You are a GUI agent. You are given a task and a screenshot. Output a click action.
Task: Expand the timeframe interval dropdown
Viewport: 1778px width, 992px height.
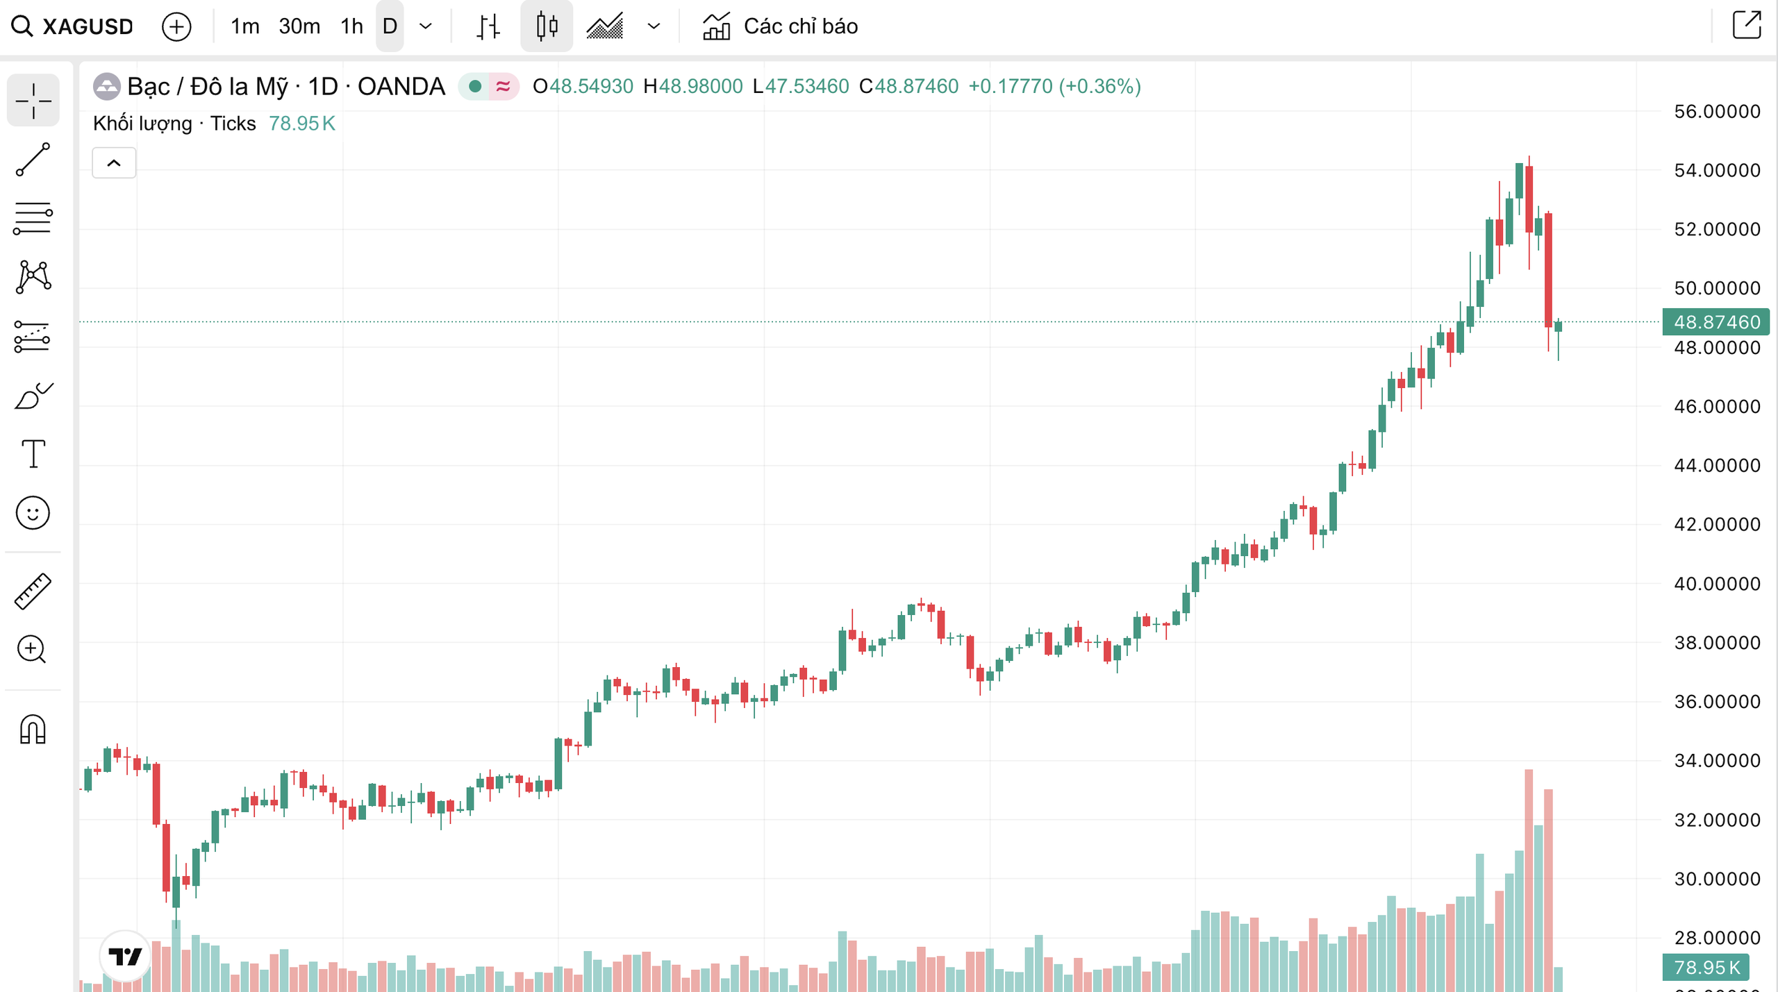coord(426,26)
